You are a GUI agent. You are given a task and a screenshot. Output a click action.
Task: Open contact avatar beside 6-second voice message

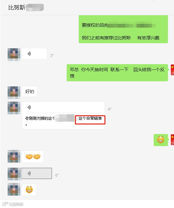point(14,174)
